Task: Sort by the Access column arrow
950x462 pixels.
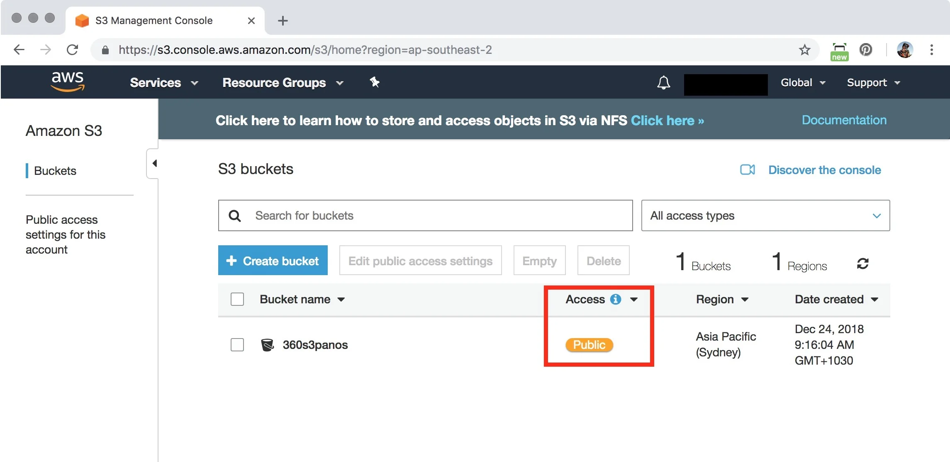Action: pyautogui.click(x=634, y=300)
